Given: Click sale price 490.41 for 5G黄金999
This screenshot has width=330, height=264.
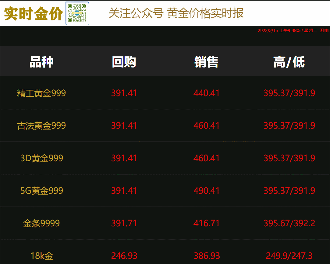Looking at the screenshot, I should click(x=207, y=191).
